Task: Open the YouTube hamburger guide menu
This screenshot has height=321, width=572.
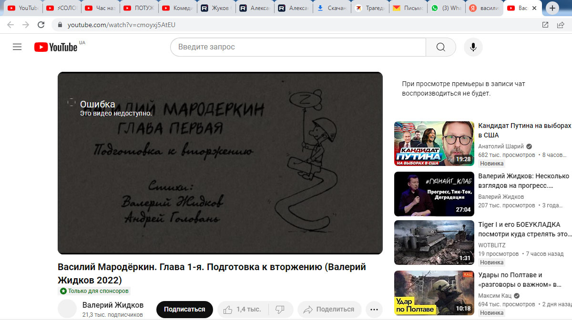Action: tap(17, 47)
